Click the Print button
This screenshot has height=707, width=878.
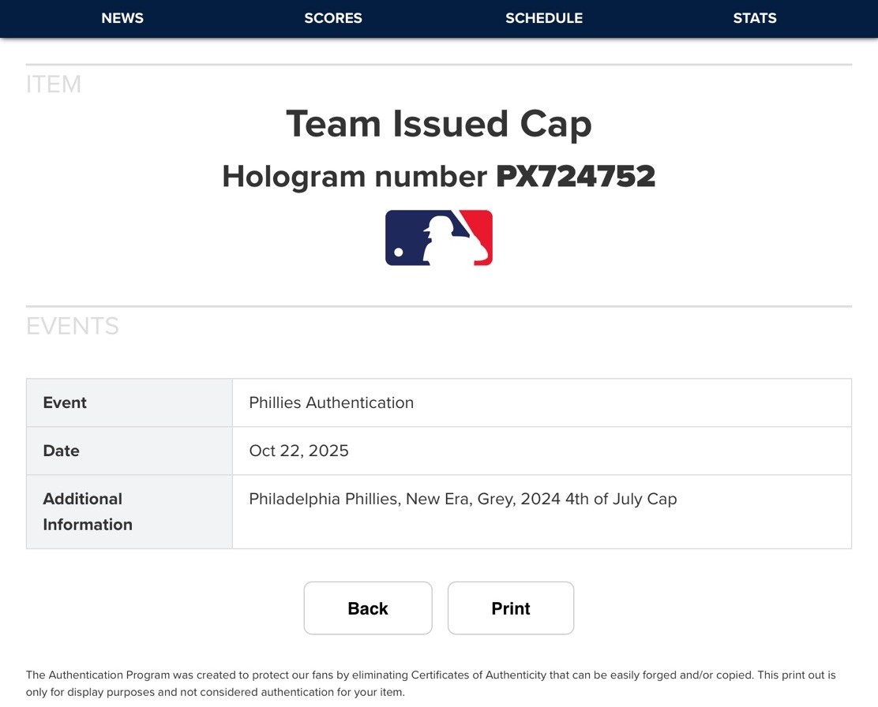pos(510,608)
